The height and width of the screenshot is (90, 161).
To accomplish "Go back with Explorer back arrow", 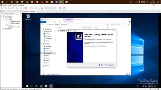I will [43, 25].
